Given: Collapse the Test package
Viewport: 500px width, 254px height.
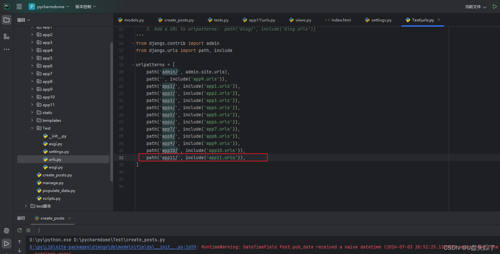Looking at the screenshot, I should tap(32, 128).
